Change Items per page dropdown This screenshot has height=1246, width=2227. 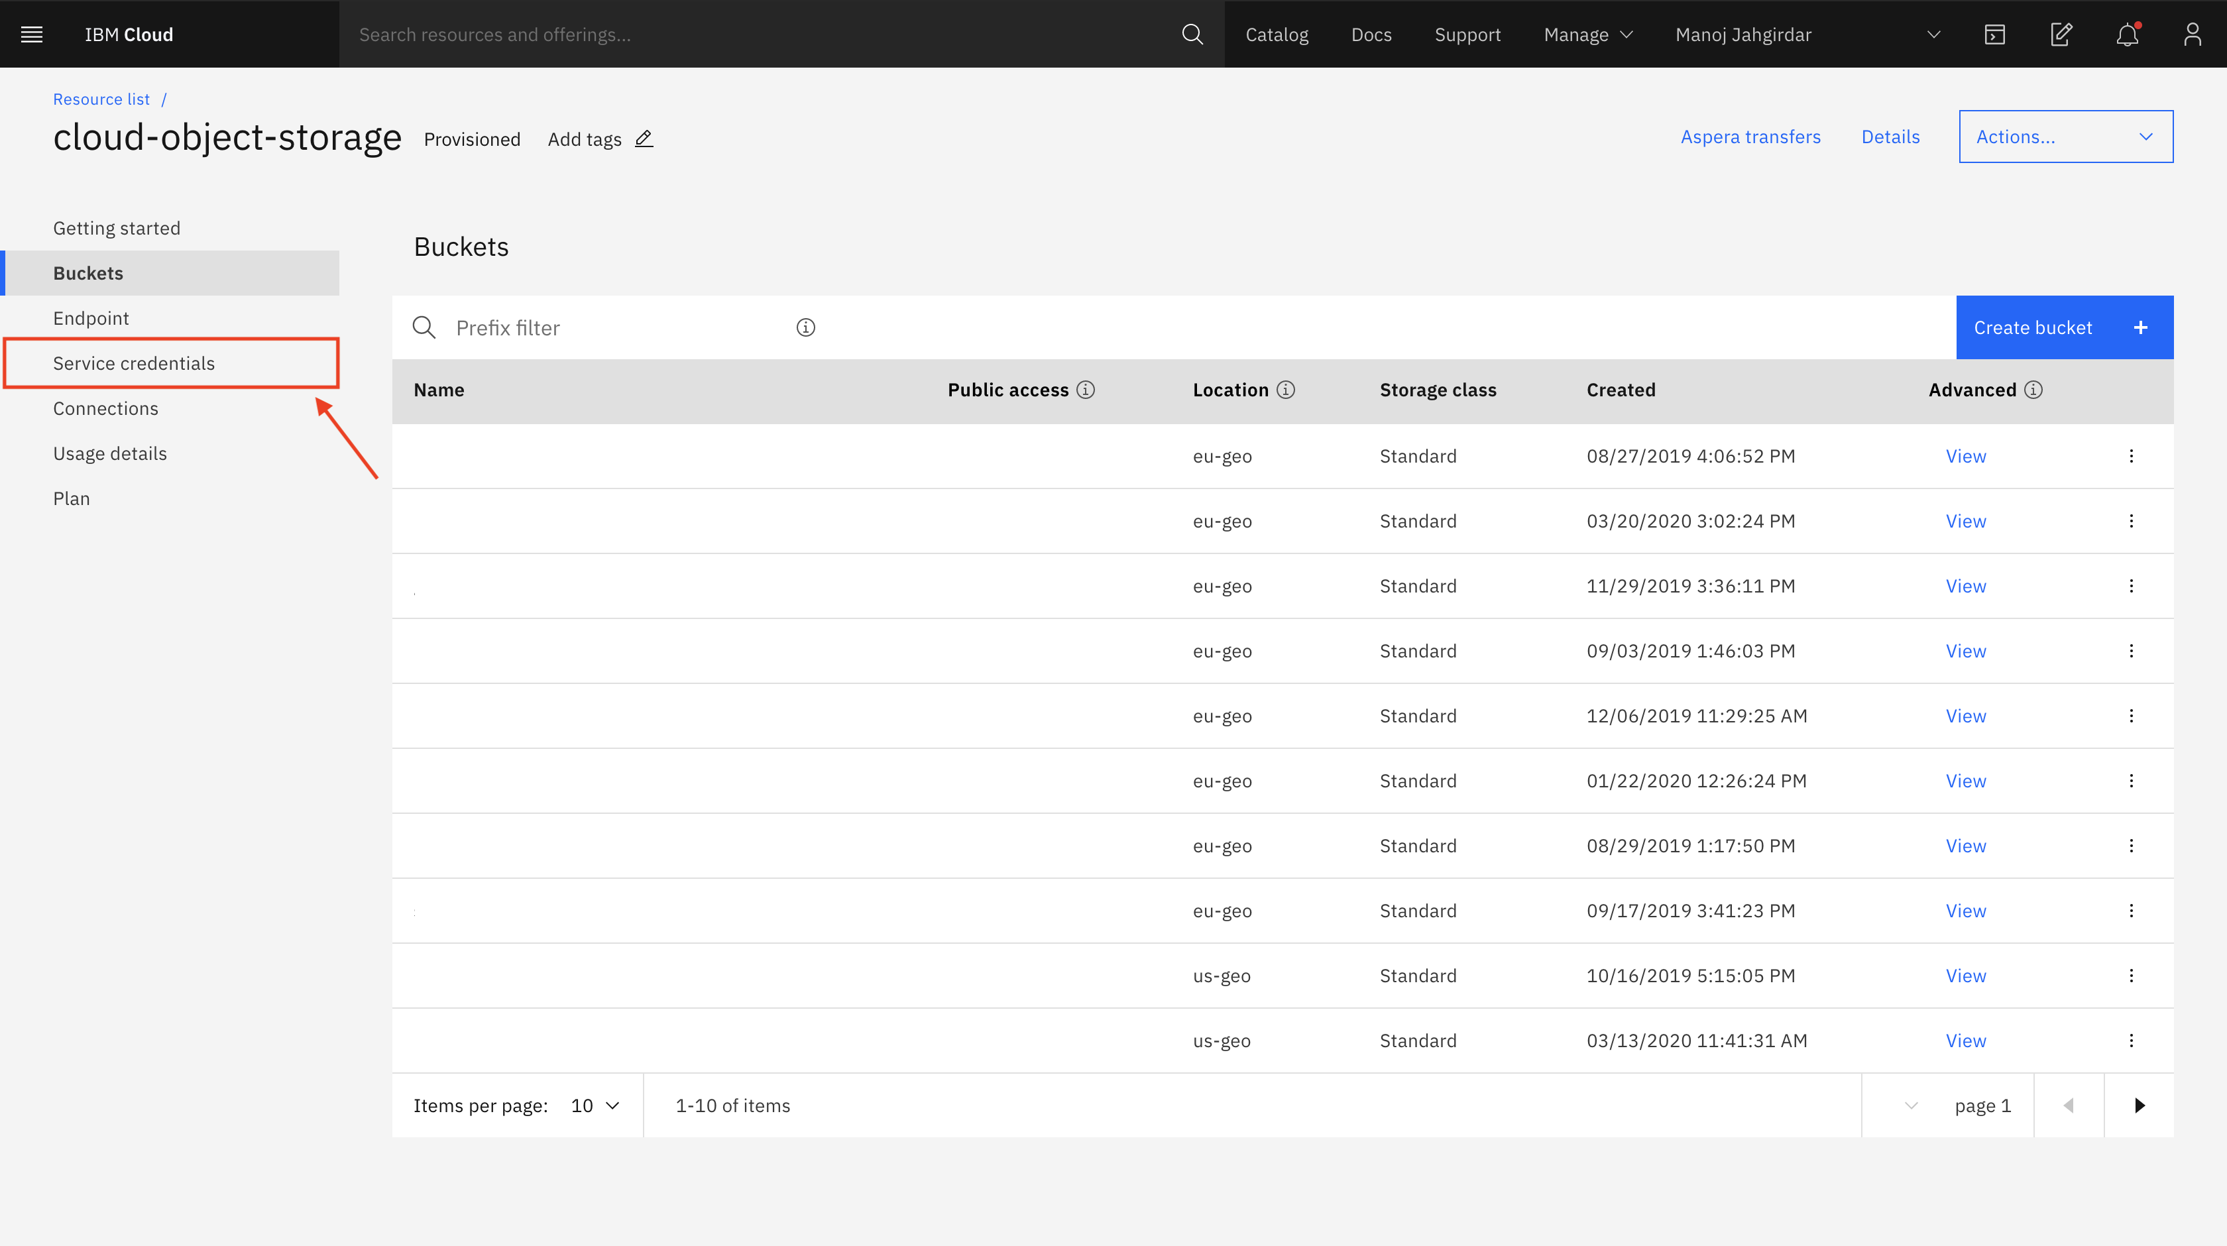pyautogui.click(x=595, y=1106)
